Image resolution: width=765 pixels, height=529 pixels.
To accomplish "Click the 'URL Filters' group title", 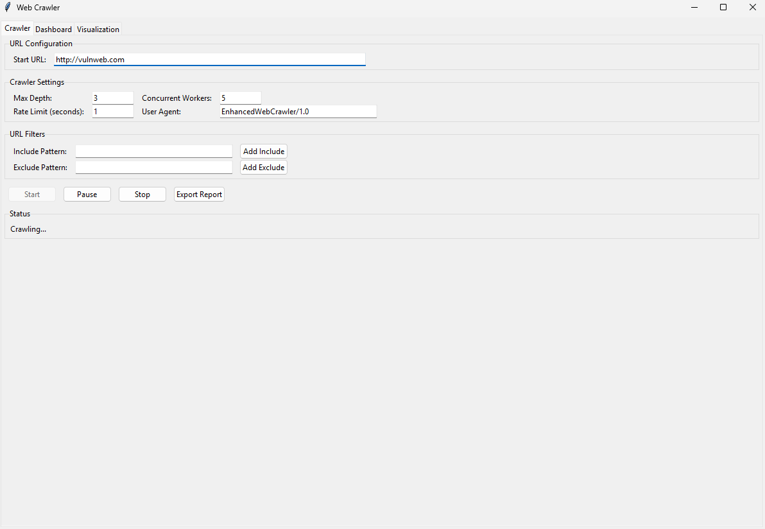I will click(x=28, y=134).
